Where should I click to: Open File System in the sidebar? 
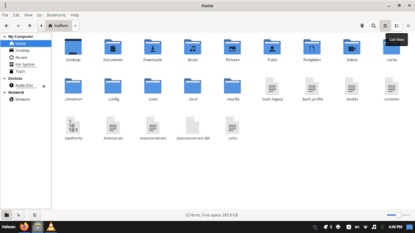click(26, 64)
